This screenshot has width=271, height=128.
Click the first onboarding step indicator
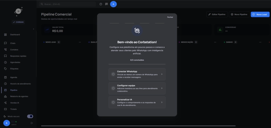coord(114,23)
